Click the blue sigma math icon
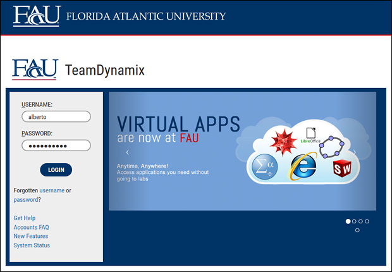 tap(263, 167)
